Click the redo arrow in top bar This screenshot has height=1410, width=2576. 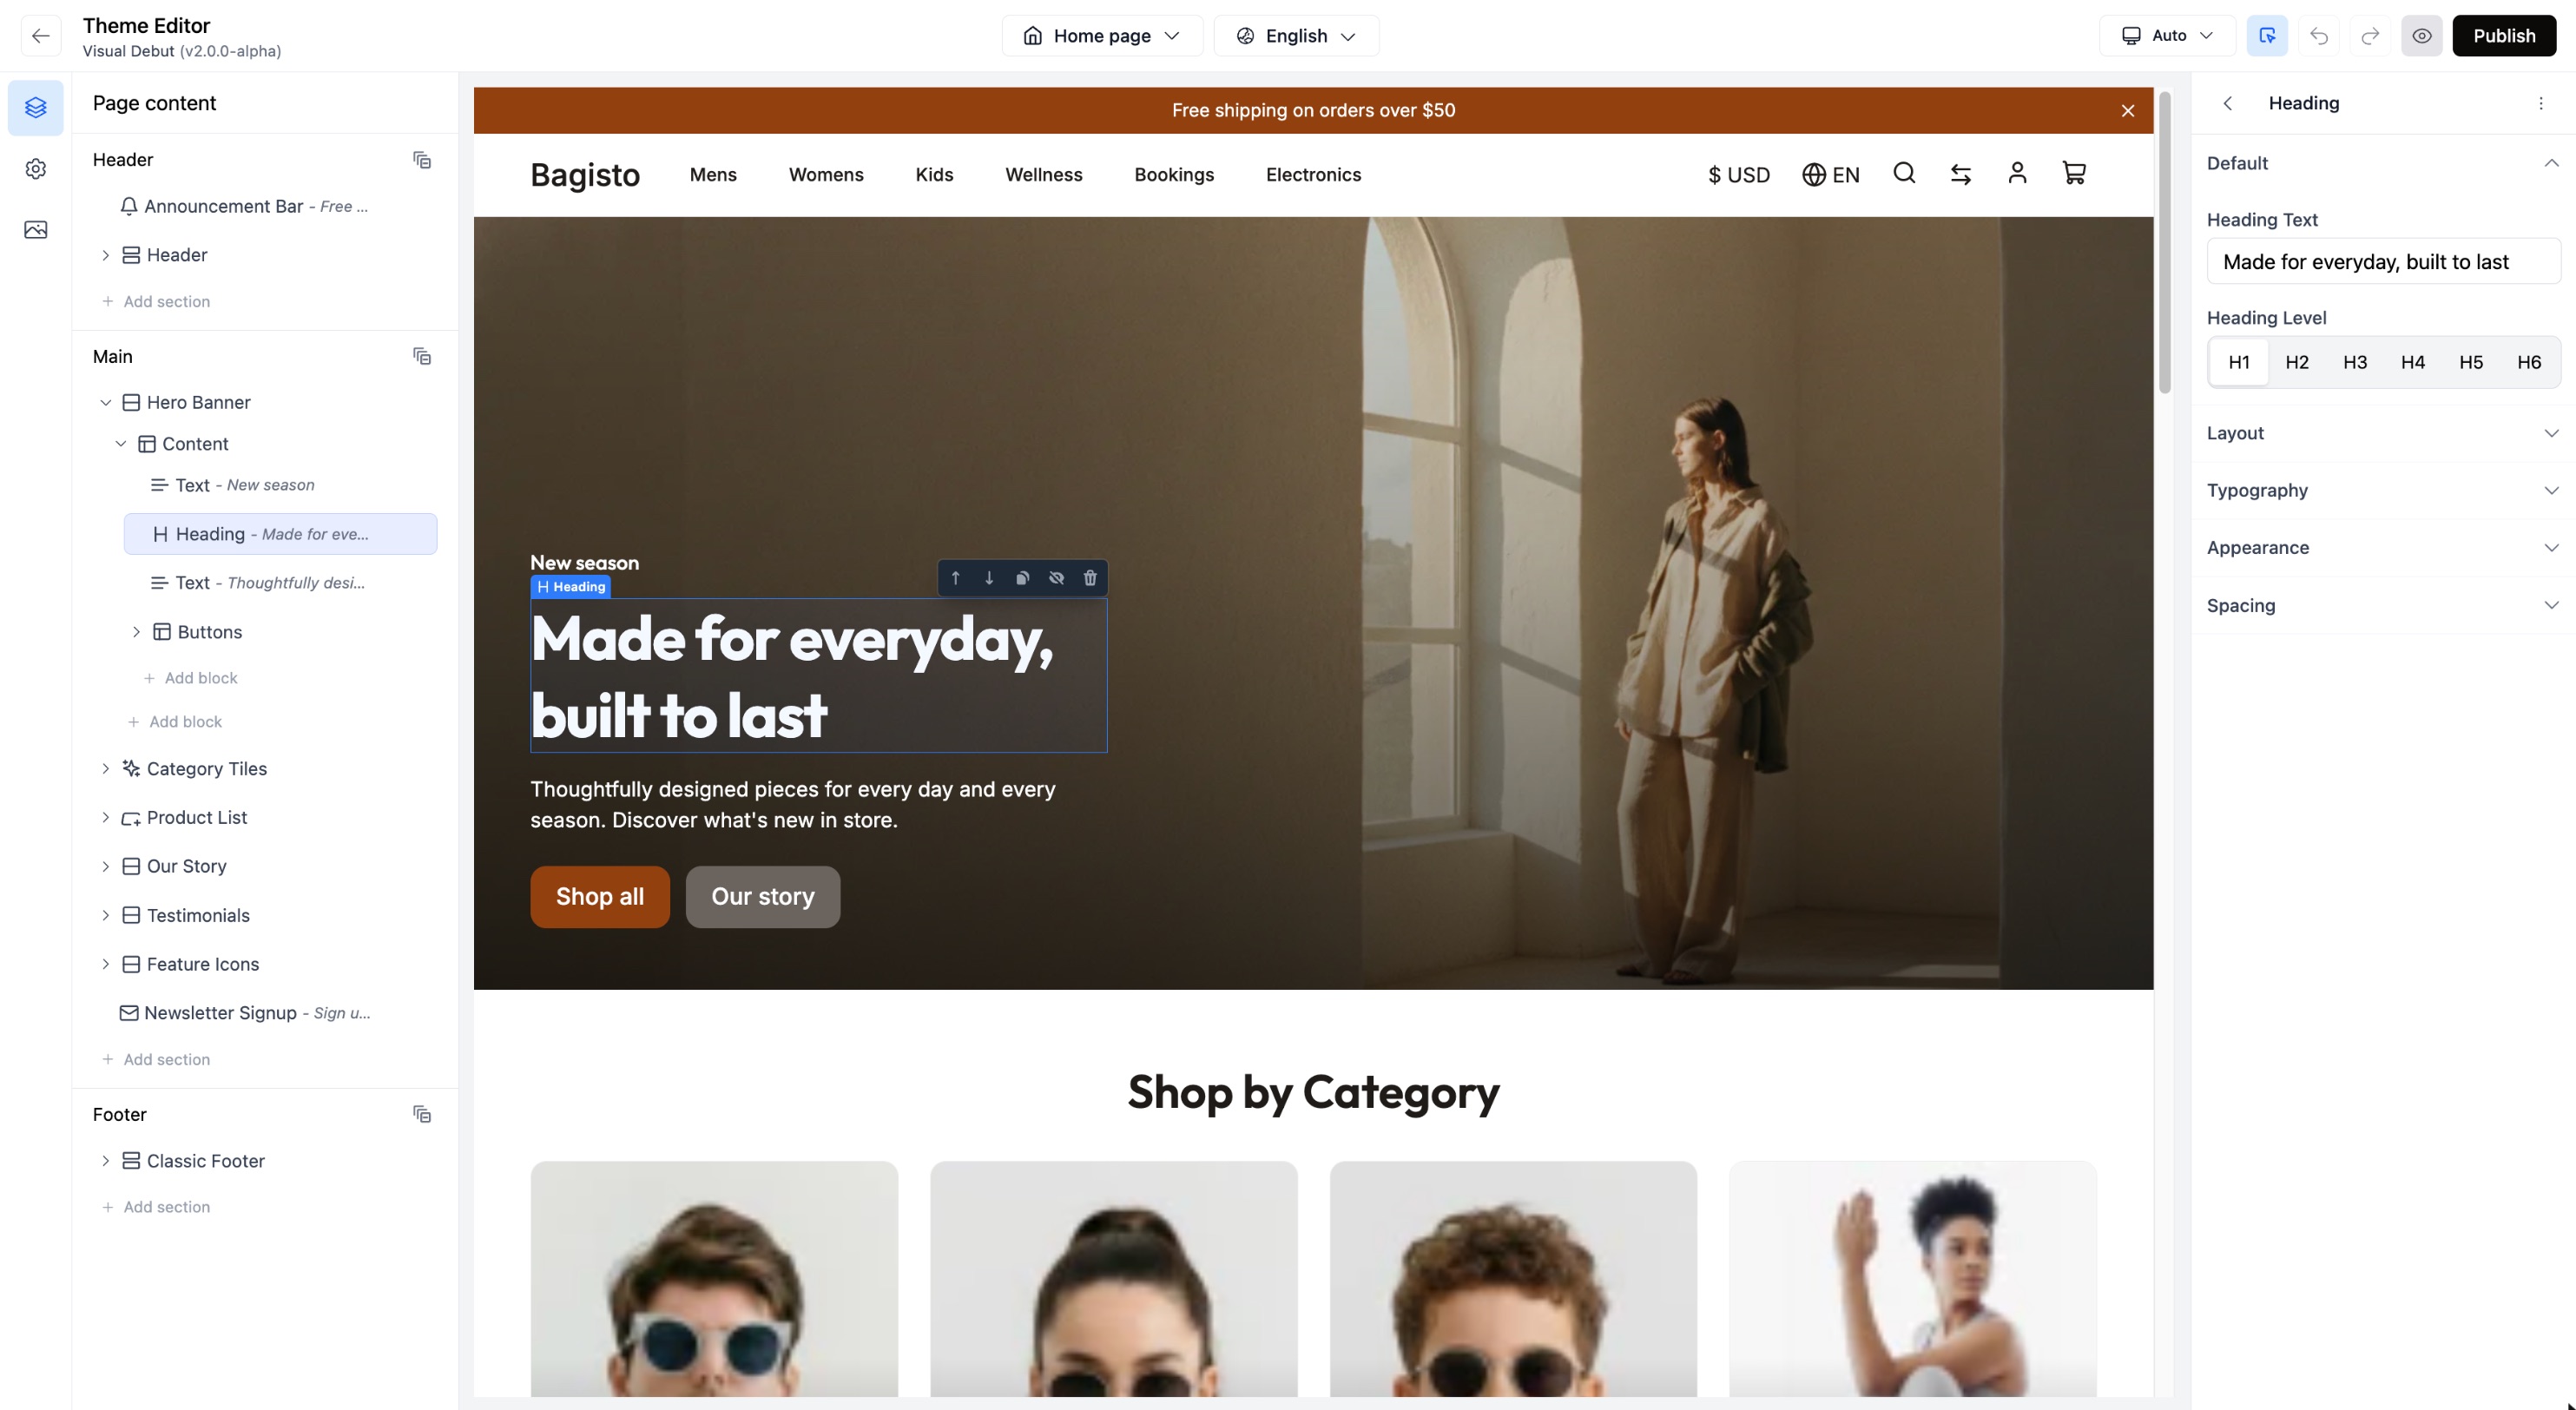click(x=2370, y=36)
